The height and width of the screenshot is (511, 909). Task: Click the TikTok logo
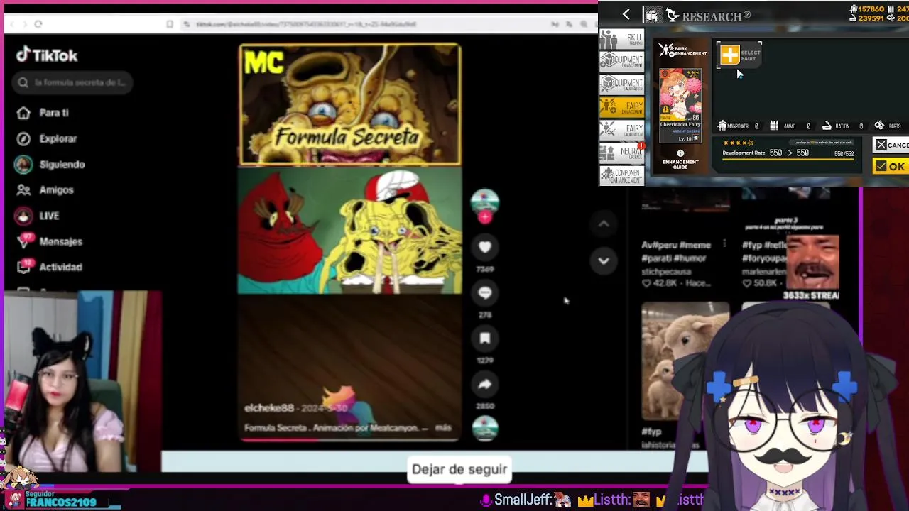47,55
